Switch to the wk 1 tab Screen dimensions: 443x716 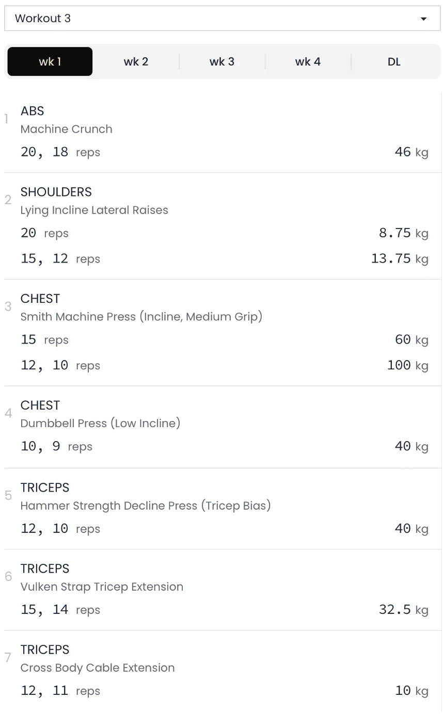(x=50, y=61)
